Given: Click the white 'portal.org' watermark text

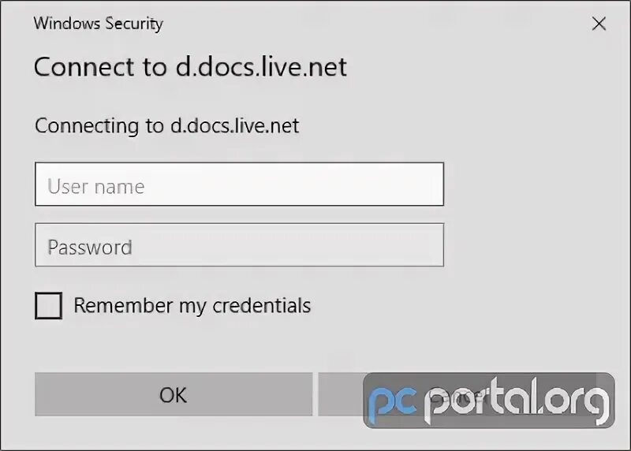Looking at the screenshot, I should click(517, 401).
